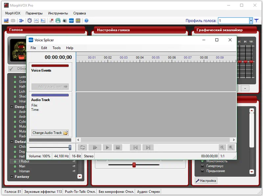Open the Инструменты menu
The height and width of the screenshot is (196, 263).
(x=58, y=13)
